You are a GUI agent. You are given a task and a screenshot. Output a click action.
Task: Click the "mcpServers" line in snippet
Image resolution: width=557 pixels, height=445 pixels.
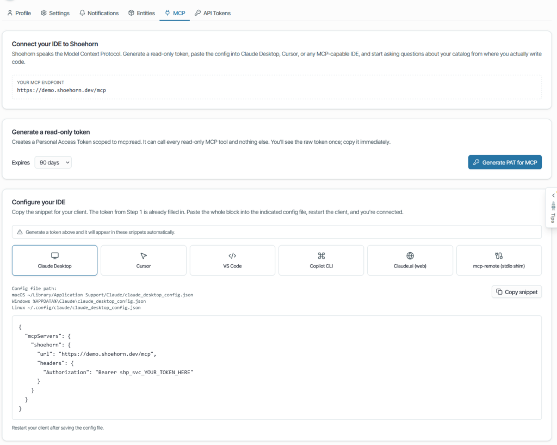point(48,336)
